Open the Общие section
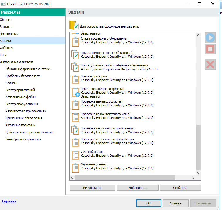The width and height of the screenshot is (222, 210). [33, 20]
